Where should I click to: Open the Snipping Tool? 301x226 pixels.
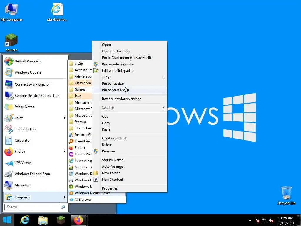tap(36, 129)
